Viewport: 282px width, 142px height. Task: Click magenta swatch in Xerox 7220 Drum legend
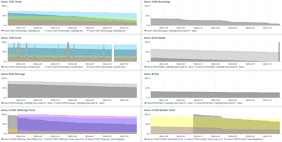pos(88,67)
